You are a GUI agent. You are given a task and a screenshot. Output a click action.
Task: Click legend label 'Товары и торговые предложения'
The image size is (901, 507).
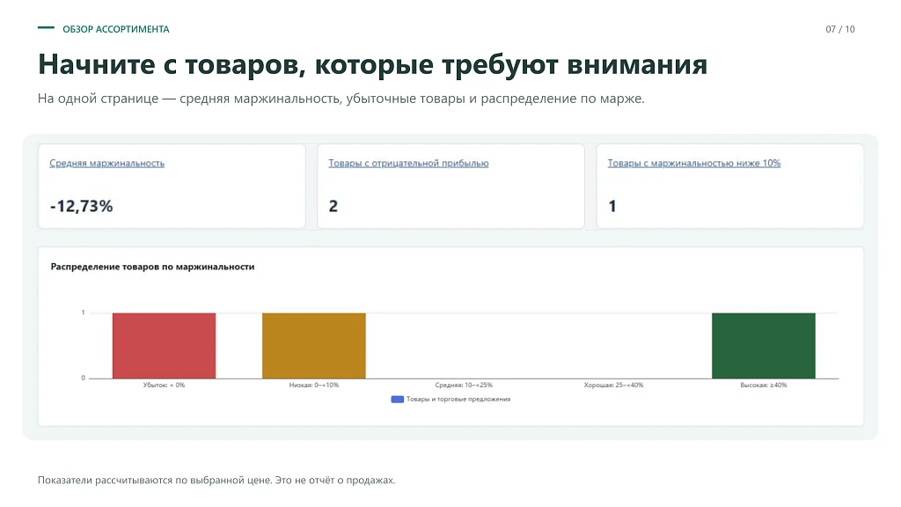click(458, 399)
